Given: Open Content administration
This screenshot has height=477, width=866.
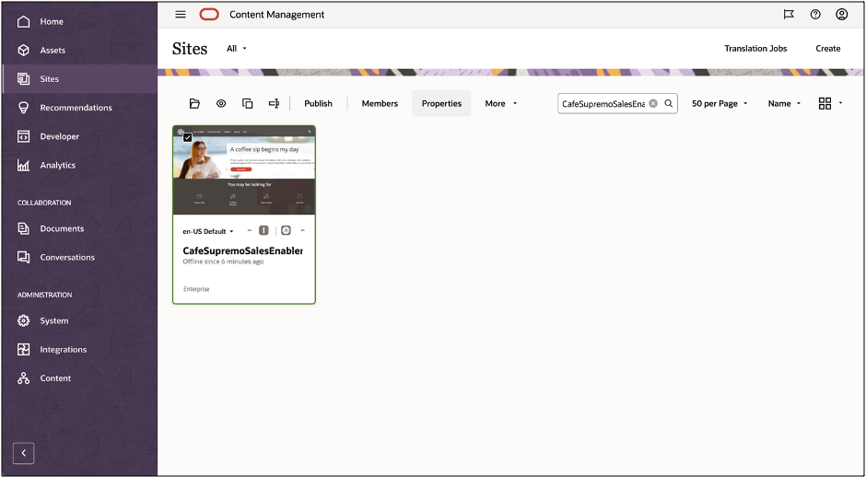Looking at the screenshot, I should coord(79,378).
